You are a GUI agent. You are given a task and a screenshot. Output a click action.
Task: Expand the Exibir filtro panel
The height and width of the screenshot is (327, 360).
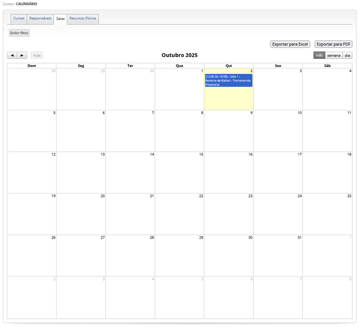click(x=19, y=33)
